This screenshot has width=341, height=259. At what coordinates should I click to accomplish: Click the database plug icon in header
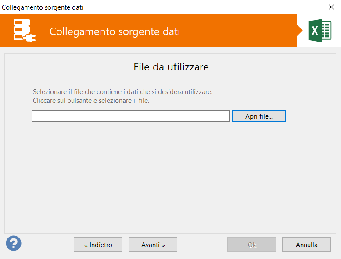tap(24, 31)
